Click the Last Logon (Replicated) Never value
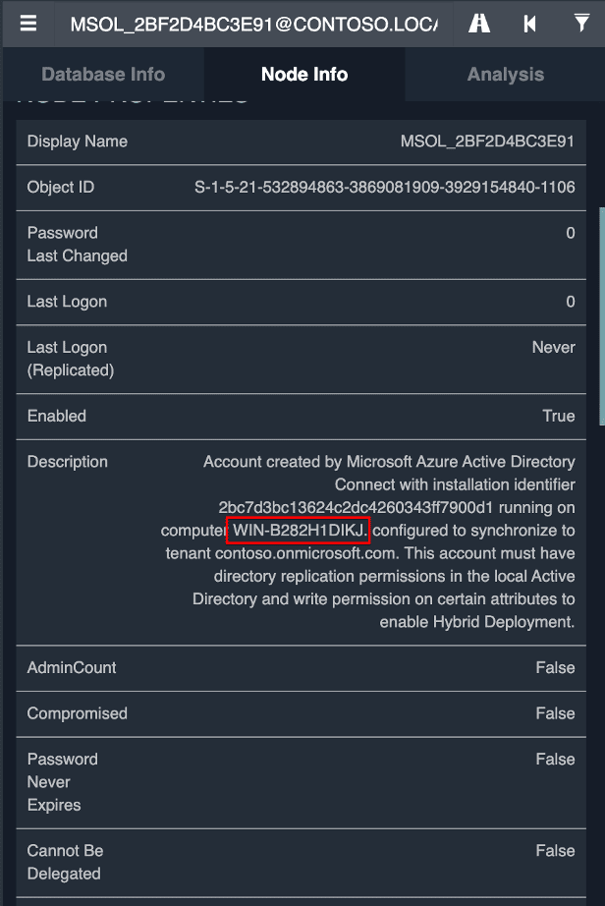This screenshot has height=906, width=605. pyautogui.click(x=553, y=348)
